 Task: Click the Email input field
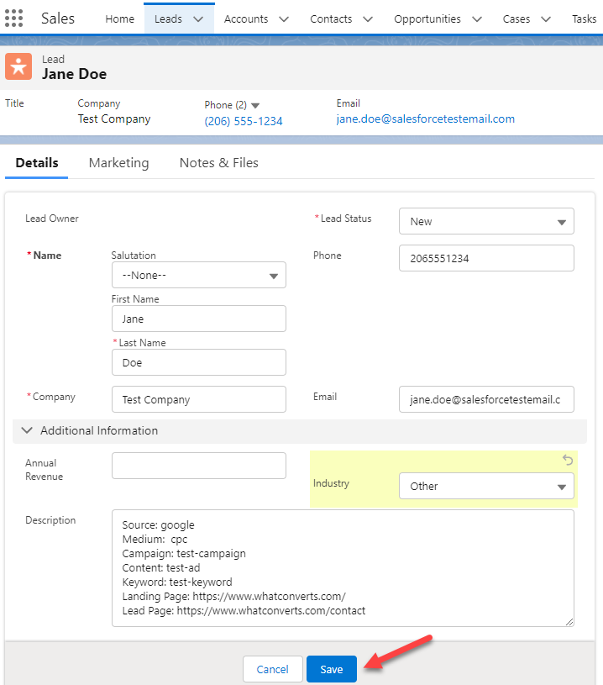[486, 399]
